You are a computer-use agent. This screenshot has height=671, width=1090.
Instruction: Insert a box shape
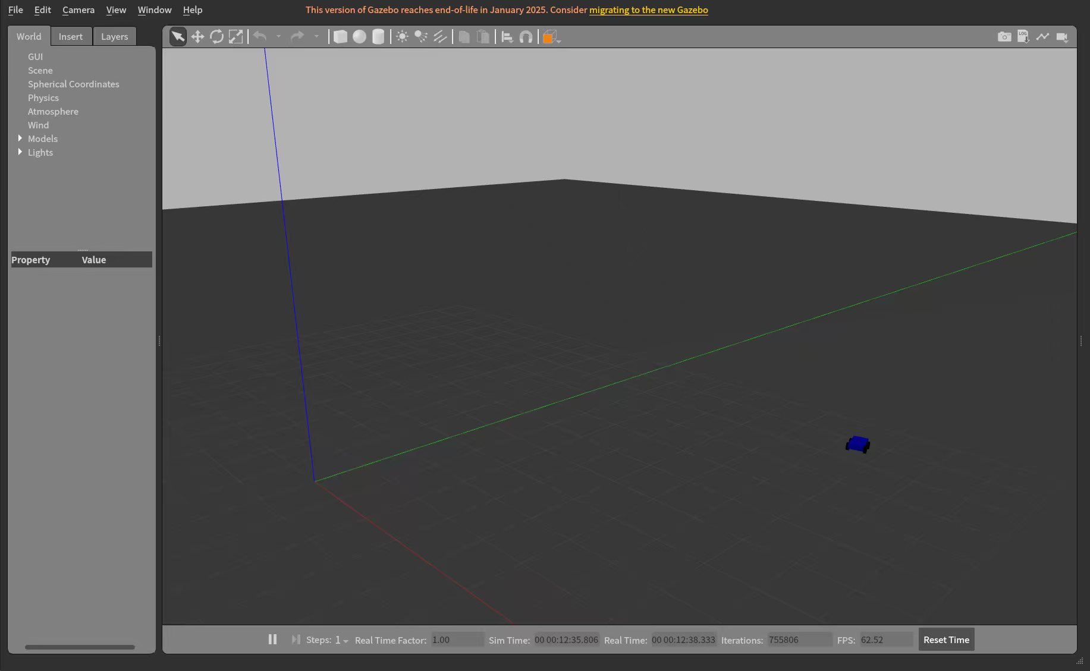[x=340, y=37]
